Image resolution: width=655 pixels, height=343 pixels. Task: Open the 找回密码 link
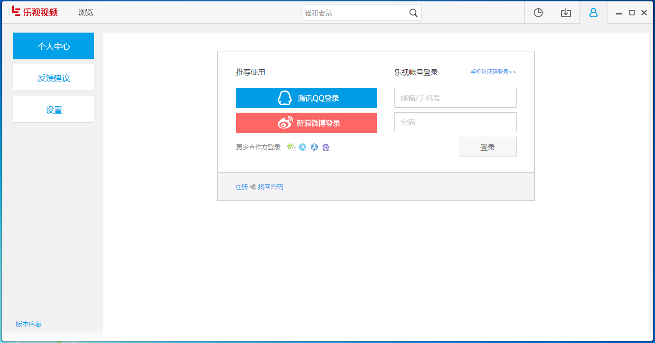point(271,187)
